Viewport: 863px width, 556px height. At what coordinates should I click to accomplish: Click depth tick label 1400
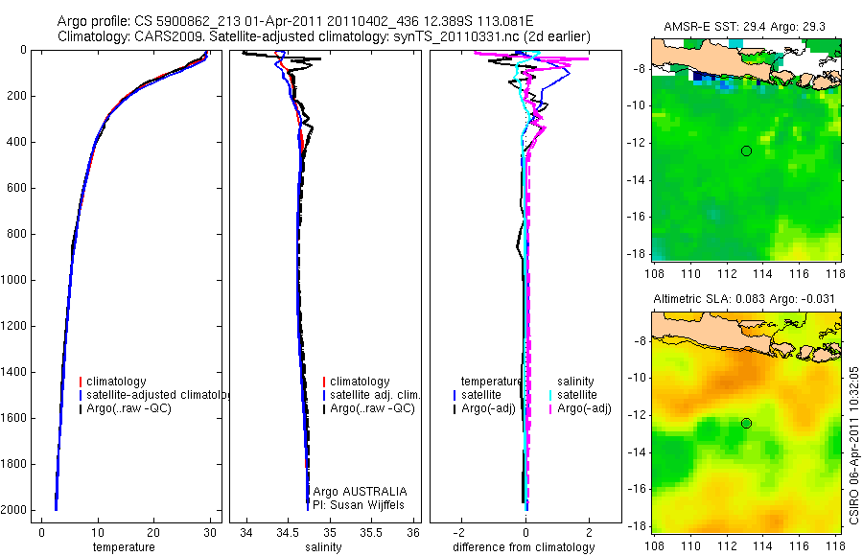pyautogui.click(x=13, y=372)
